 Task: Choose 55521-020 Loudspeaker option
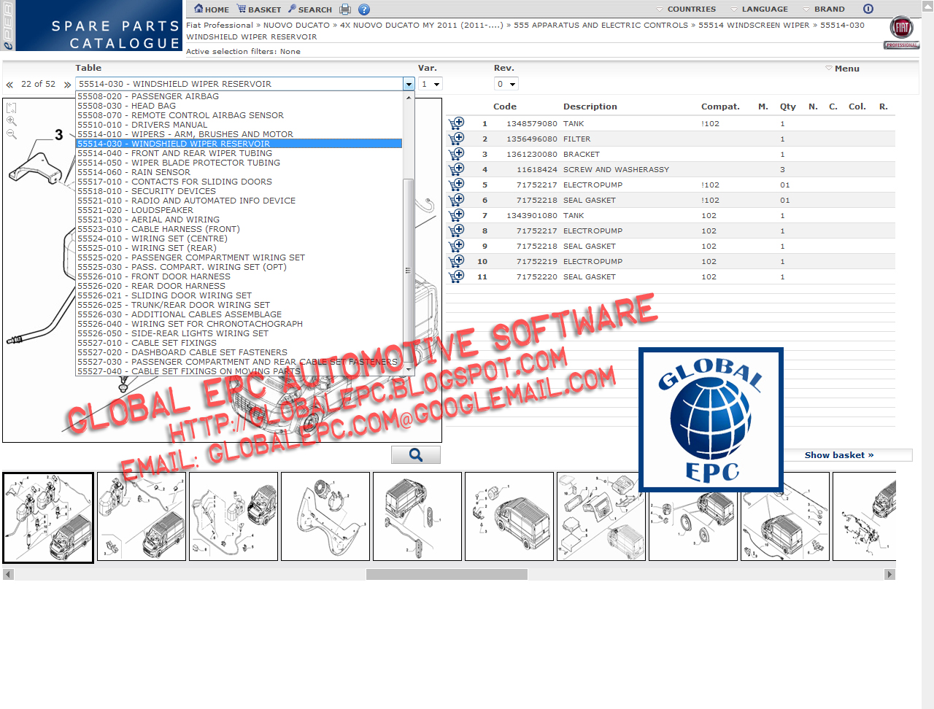point(239,210)
